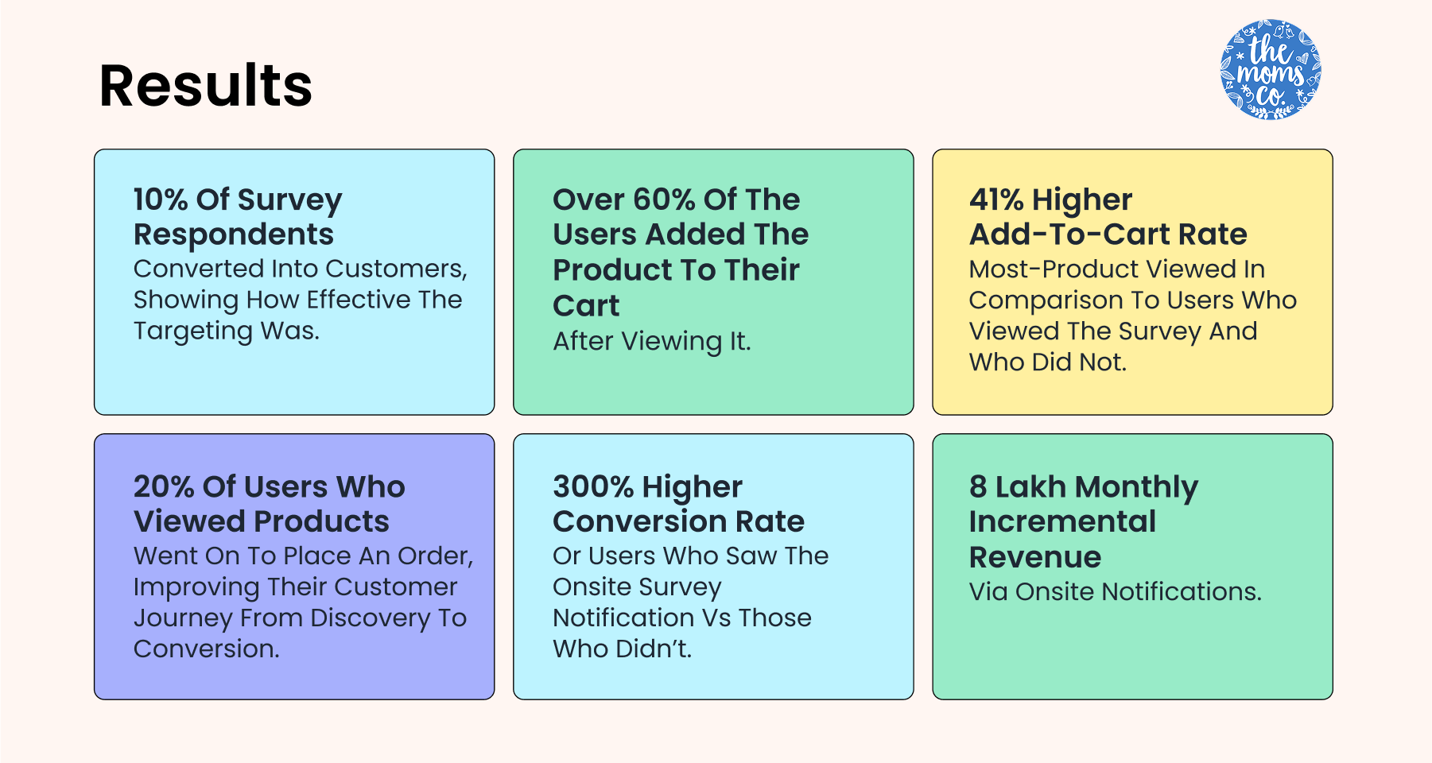Select the "41% Higher Add-To-Cart Rate" heading

(x=1108, y=216)
